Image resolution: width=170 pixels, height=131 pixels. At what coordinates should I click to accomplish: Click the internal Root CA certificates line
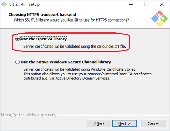click(87, 74)
